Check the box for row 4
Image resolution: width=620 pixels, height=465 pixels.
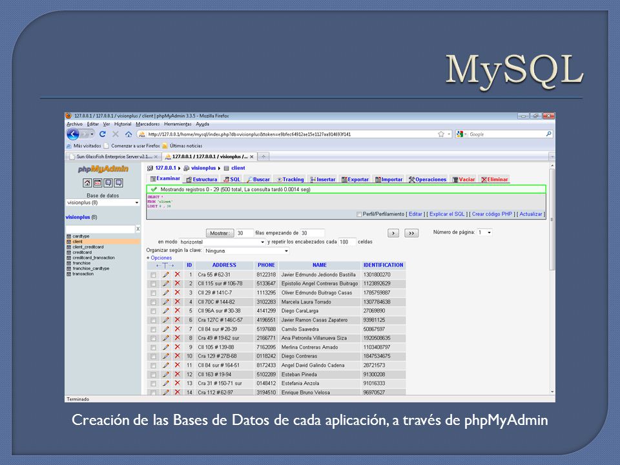pyautogui.click(x=153, y=302)
